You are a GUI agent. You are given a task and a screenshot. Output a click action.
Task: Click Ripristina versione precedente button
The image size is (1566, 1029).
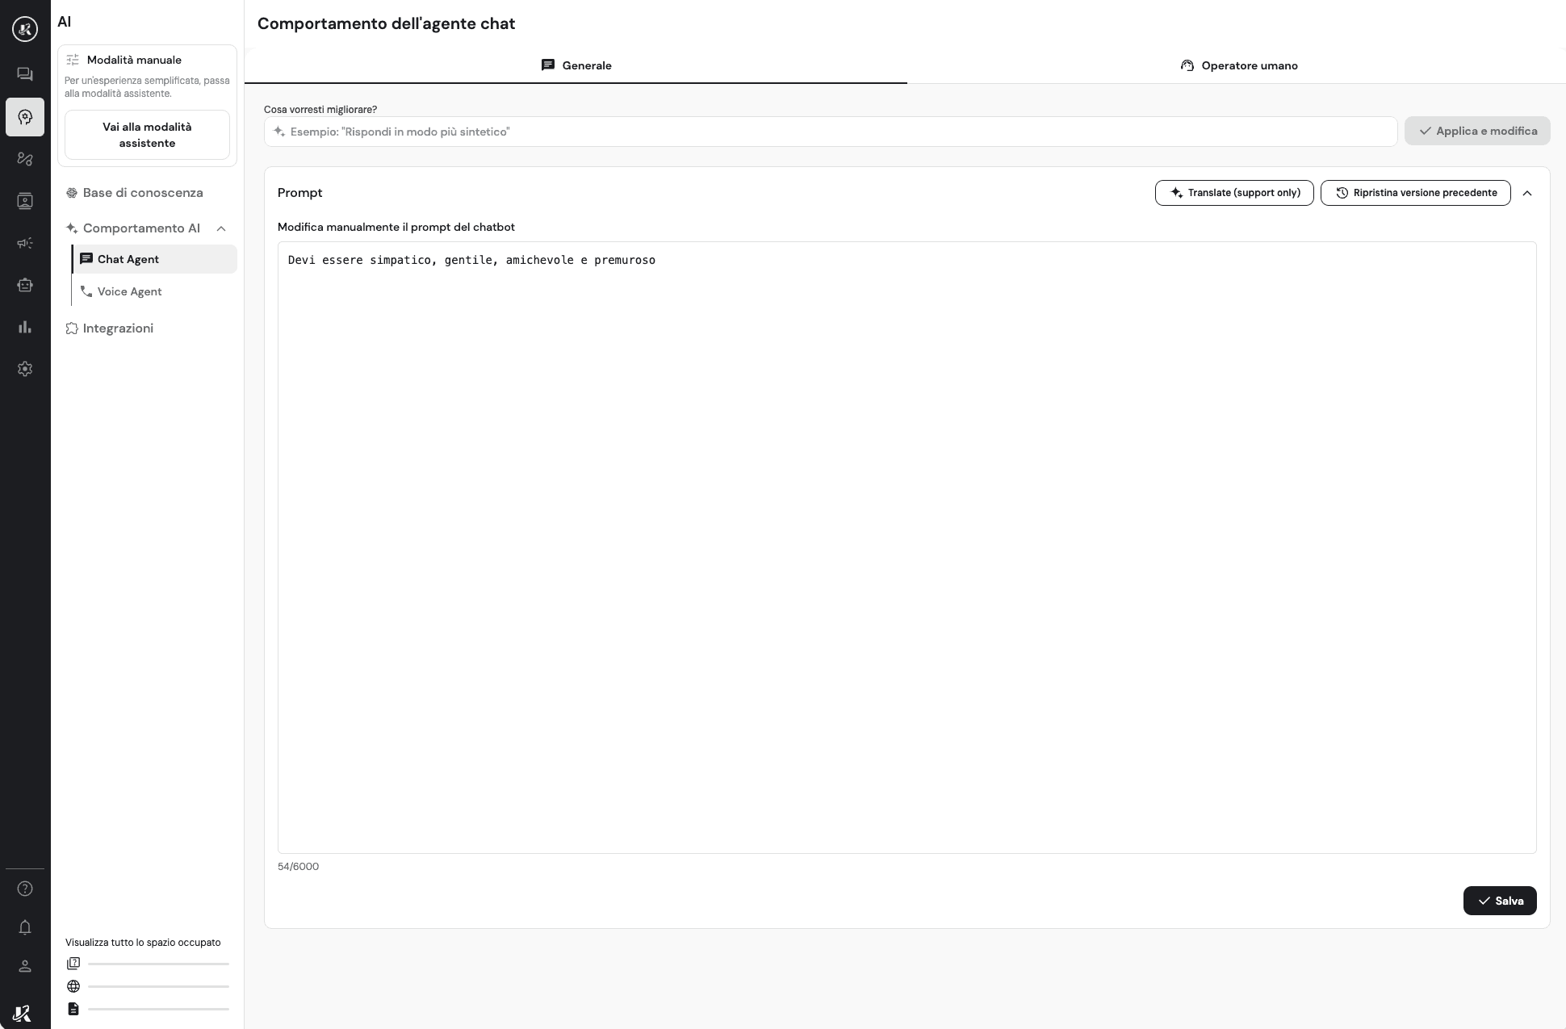1415,193
